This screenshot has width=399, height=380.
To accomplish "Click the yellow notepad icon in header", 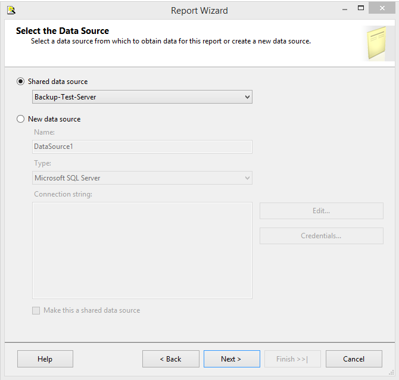I will pyautogui.click(x=378, y=43).
